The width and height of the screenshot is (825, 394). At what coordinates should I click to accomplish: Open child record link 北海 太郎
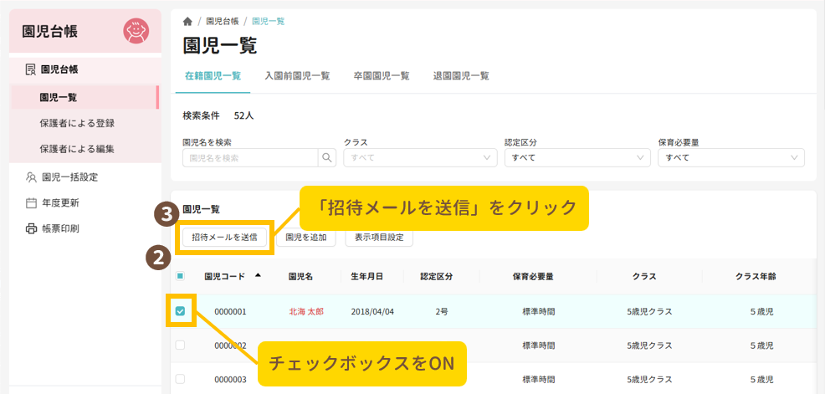pos(306,312)
